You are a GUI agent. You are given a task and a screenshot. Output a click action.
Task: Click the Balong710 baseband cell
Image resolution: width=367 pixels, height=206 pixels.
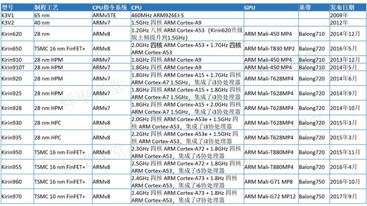click(313, 33)
